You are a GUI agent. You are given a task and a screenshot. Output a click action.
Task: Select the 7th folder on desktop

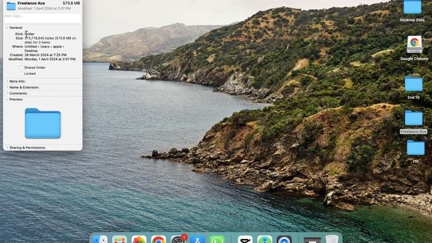pos(416,148)
